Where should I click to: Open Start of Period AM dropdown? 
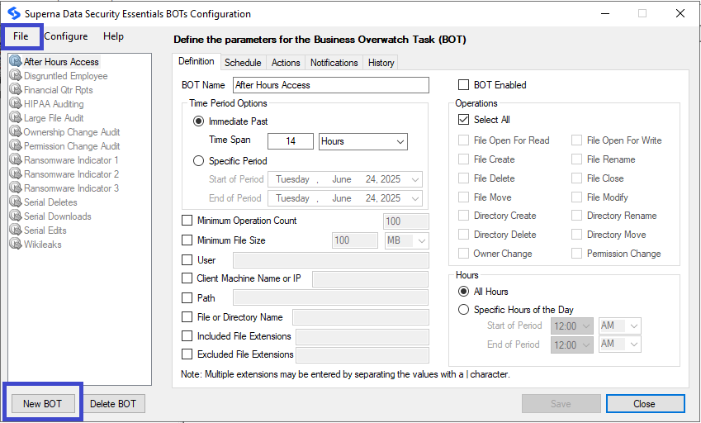click(x=619, y=326)
